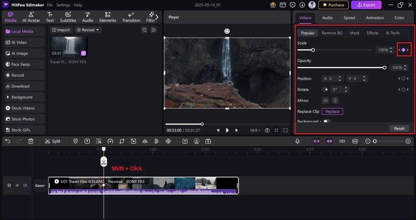Show more tabs with right chevron
This screenshot has height=220, width=416.
(157, 17)
